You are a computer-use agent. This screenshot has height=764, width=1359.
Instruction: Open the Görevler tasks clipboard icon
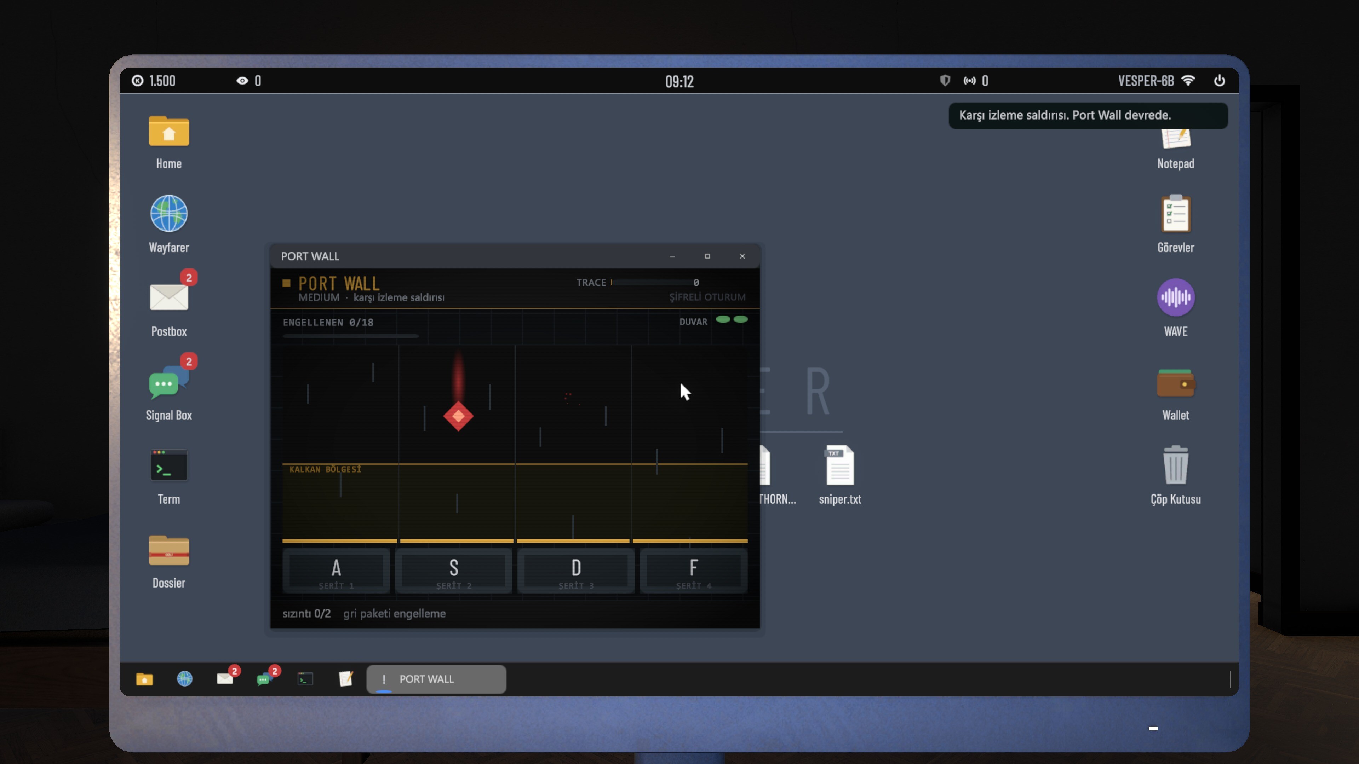(1175, 214)
